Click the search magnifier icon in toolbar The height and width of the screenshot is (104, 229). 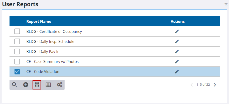click(15, 85)
